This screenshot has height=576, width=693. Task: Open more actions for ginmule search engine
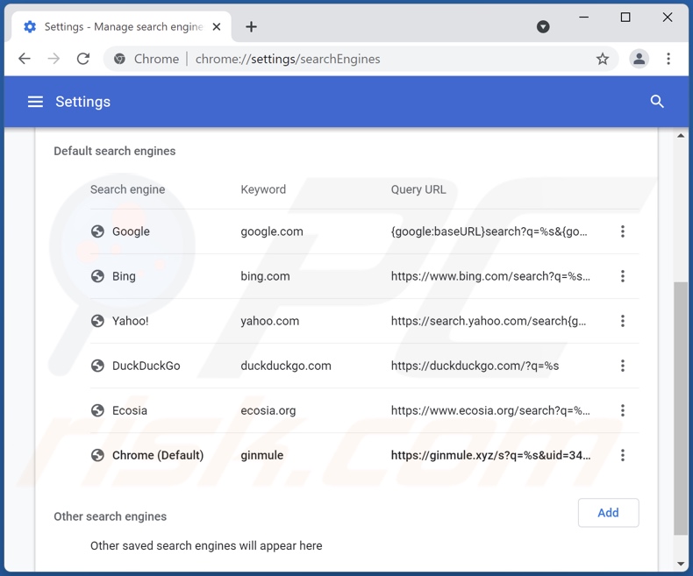[x=623, y=455]
